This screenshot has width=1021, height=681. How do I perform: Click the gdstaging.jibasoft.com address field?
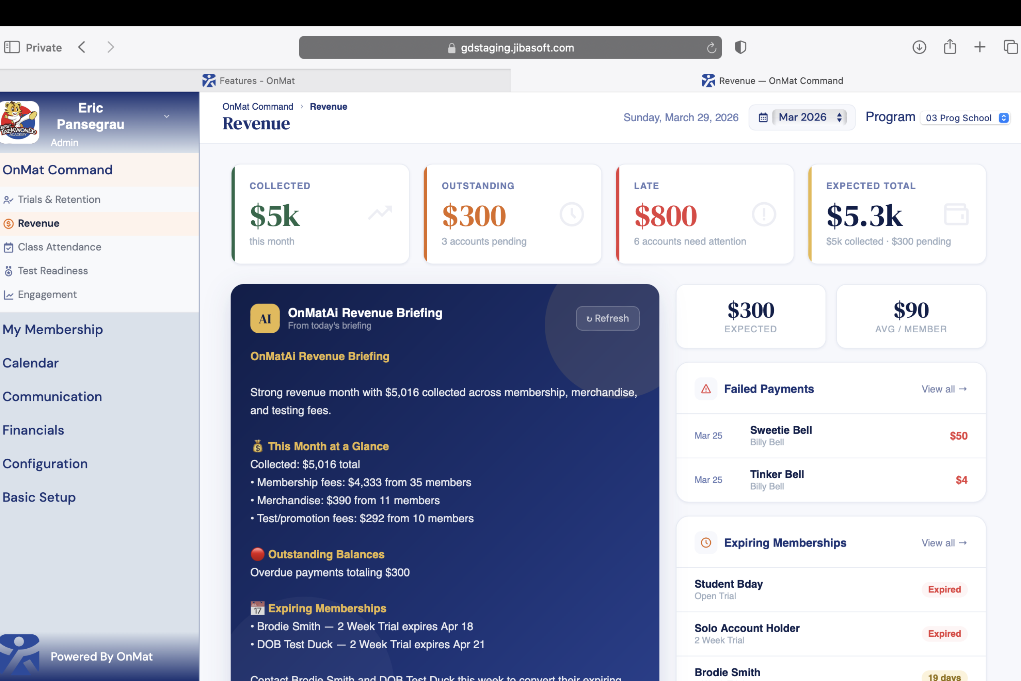coord(516,48)
